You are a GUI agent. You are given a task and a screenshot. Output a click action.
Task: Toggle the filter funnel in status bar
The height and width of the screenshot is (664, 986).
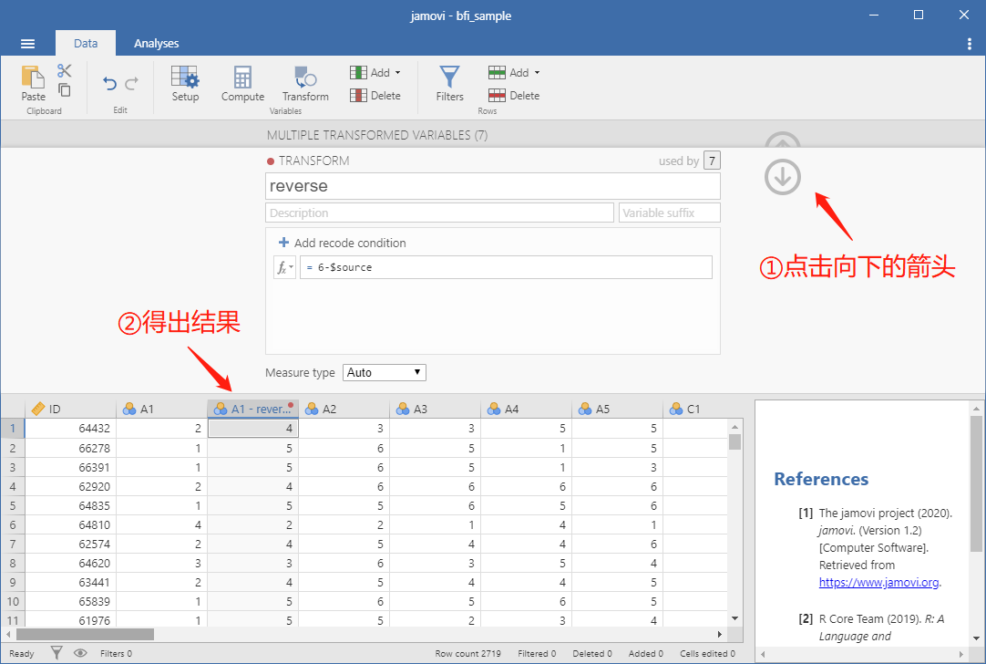[56, 653]
